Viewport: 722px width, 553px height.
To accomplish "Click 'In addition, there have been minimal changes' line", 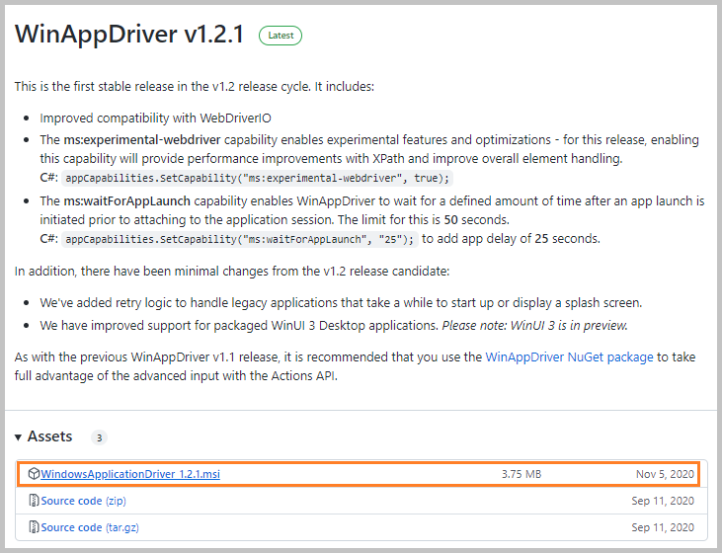I will pyautogui.click(x=231, y=271).
